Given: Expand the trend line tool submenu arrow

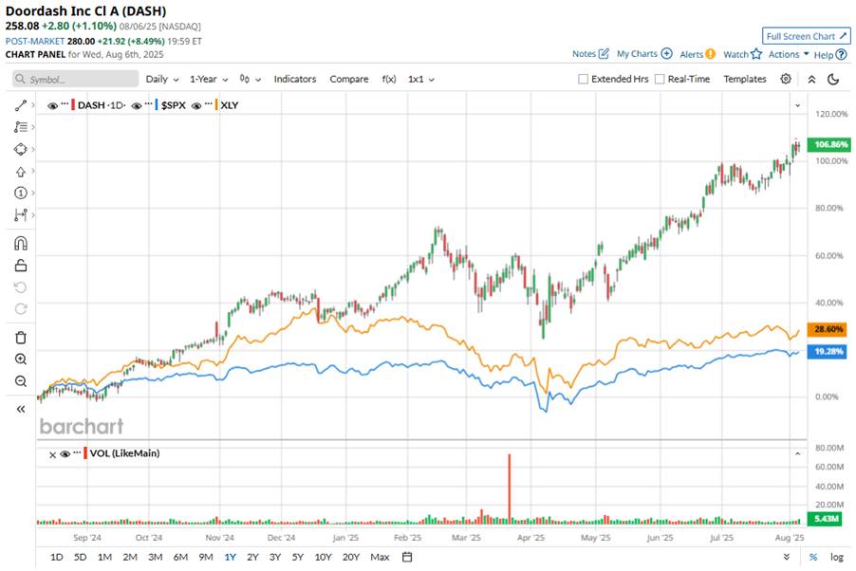Looking at the screenshot, I should click(x=33, y=105).
